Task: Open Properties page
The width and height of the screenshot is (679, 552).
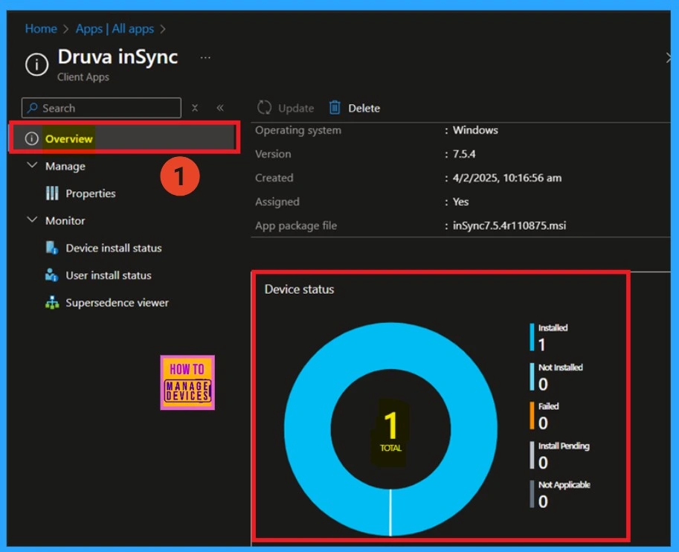Action: [91, 193]
